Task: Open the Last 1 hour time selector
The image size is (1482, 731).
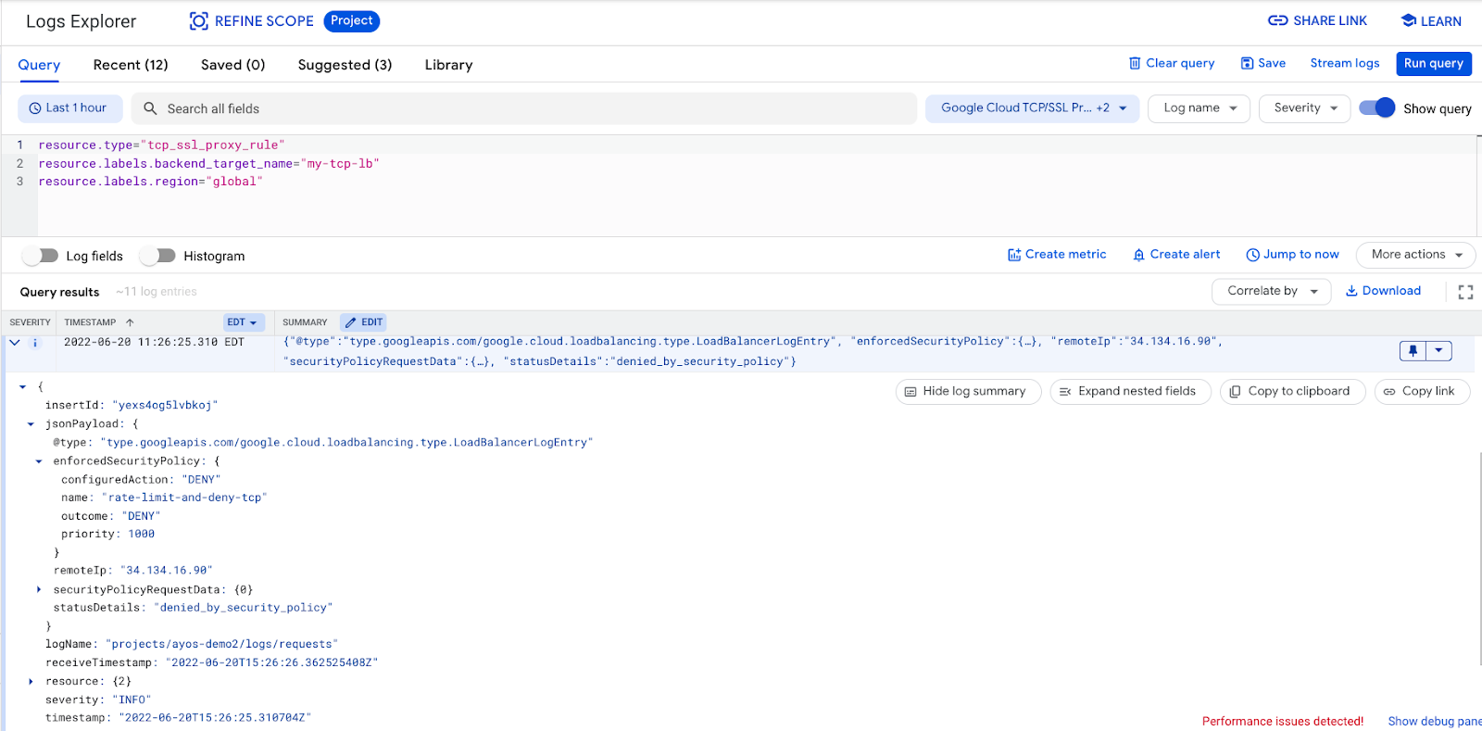Action: coord(69,108)
